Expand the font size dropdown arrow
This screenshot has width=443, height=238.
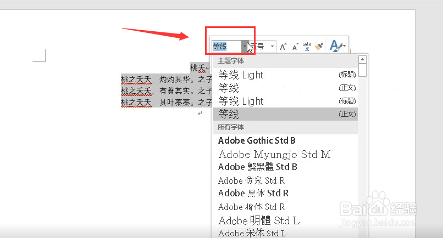(x=272, y=47)
